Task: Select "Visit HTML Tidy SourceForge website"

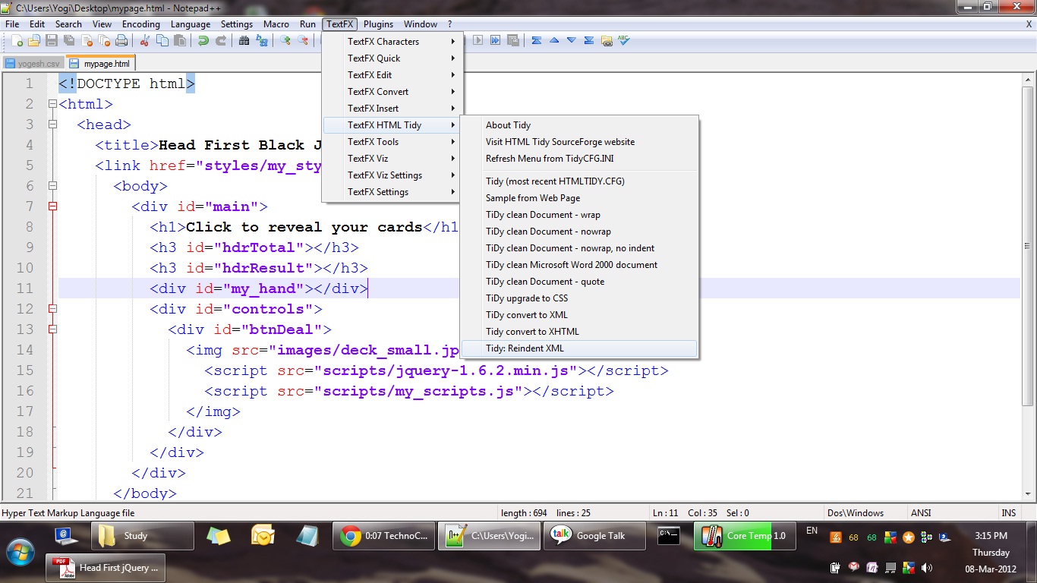Action: (561, 142)
